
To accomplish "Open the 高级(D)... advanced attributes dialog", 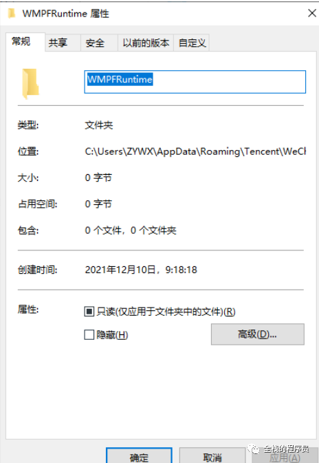I will click(258, 334).
